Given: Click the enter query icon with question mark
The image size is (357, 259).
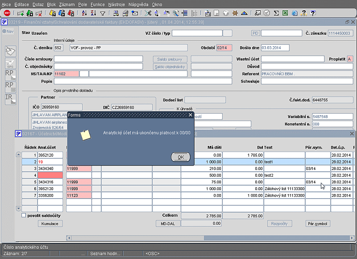Looking at the screenshot, I should [x=52, y=13].
